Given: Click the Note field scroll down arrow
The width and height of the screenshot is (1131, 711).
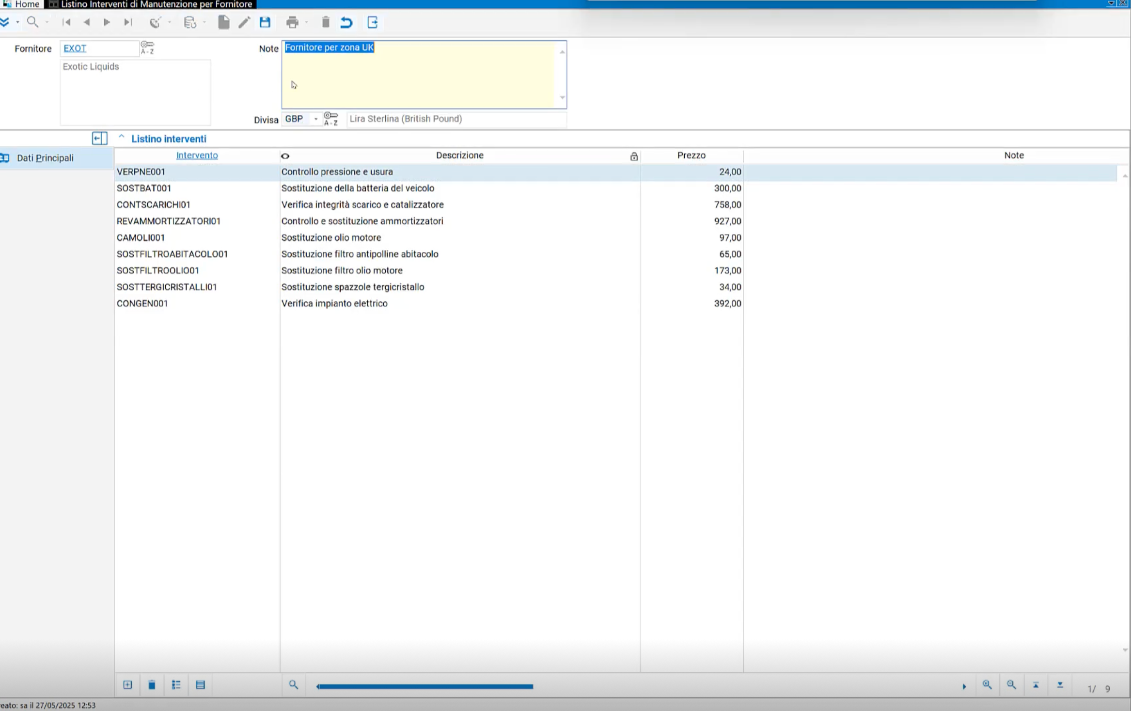Looking at the screenshot, I should click(562, 97).
